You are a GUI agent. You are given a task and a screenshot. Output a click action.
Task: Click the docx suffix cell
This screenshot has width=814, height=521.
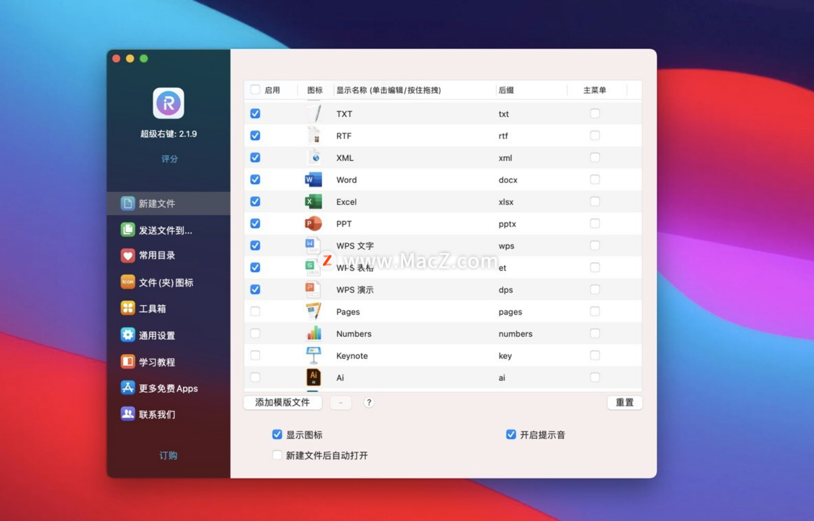tap(508, 180)
